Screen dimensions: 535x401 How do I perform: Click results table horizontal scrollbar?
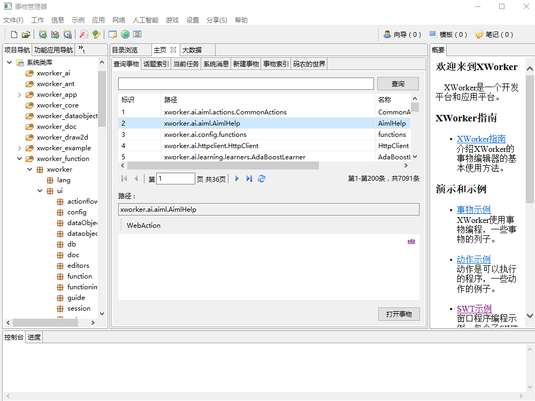click(x=223, y=165)
